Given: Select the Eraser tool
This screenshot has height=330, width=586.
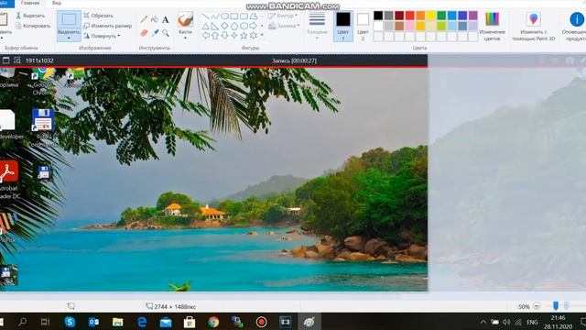Looking at the screenshot, I should point(144,33).
